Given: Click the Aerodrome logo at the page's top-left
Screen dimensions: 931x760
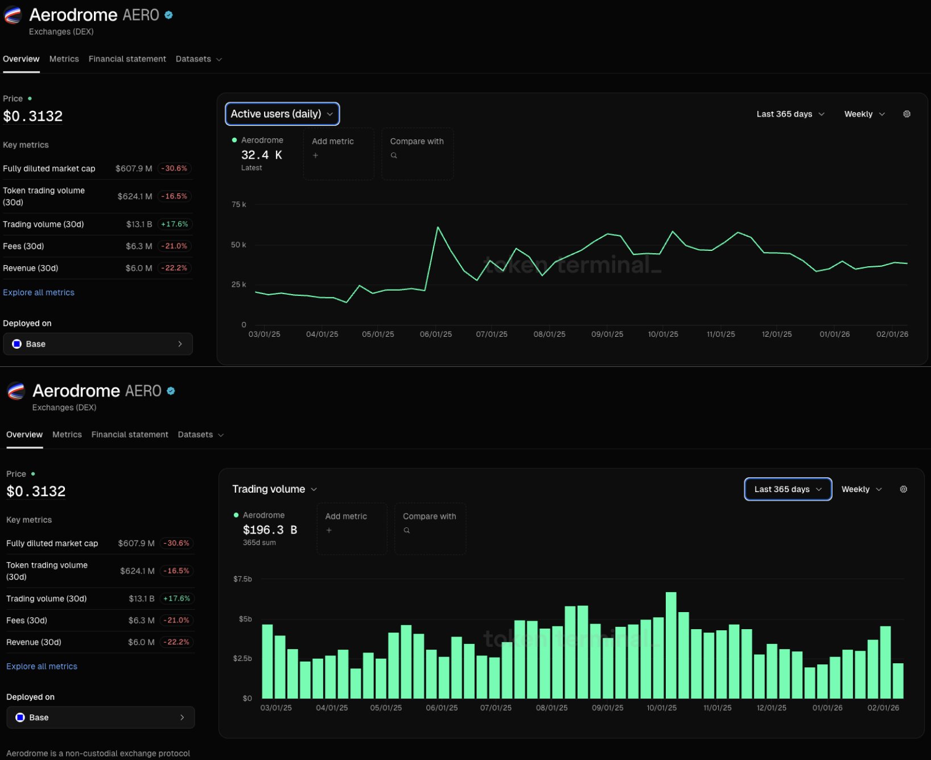Looking at the screenshot, I should click(13, 15).
